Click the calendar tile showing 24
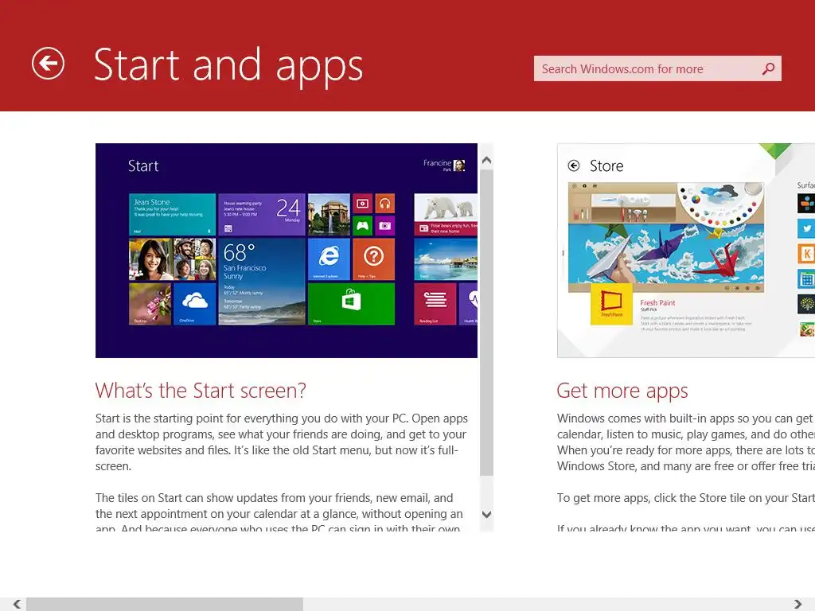 pyautogui.click(x=262, y=214)
